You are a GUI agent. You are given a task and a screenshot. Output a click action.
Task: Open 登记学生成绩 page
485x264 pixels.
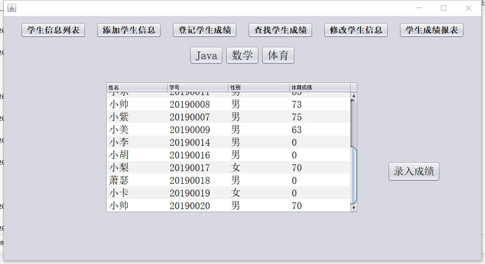205,30
